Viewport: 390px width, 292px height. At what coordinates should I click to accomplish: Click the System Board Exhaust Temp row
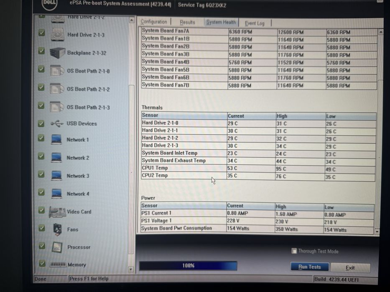tap(258, 161)
